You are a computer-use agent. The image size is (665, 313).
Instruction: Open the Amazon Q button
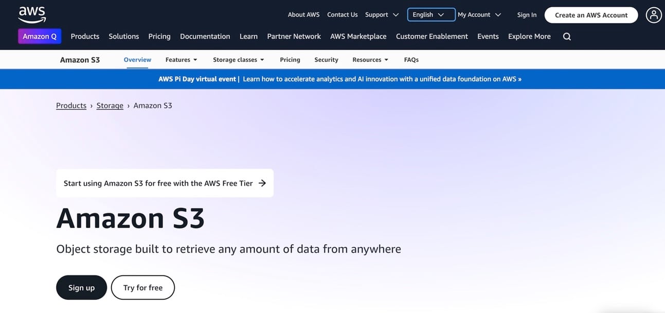coord(40,37)
